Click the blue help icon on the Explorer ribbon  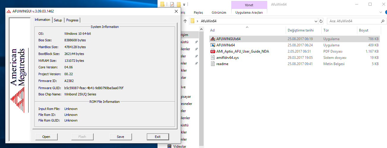386,12
